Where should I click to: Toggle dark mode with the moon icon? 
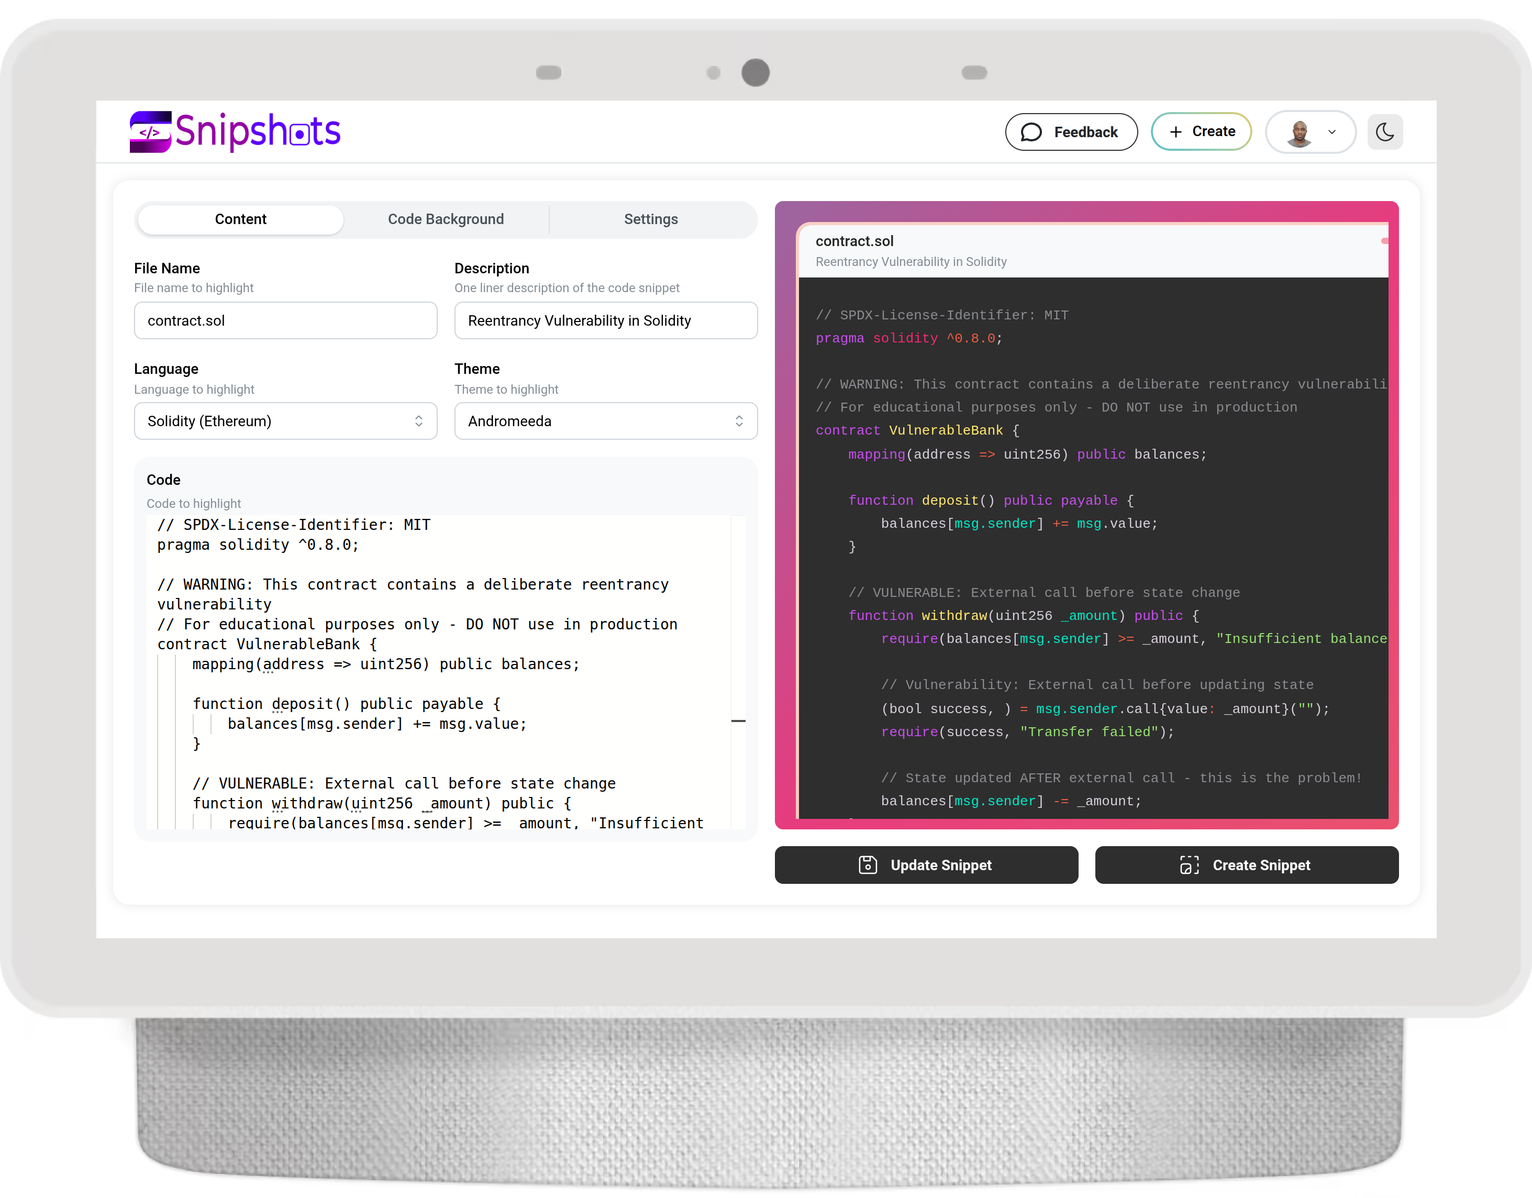pos(1385,131)
